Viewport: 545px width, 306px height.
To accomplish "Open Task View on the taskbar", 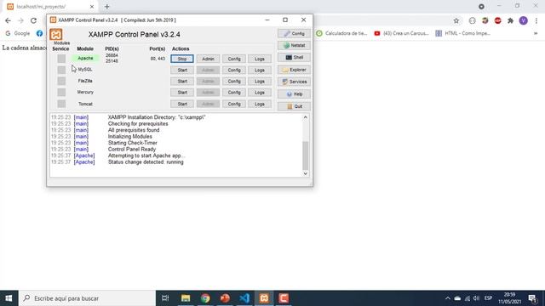I will tap(165, 298).
